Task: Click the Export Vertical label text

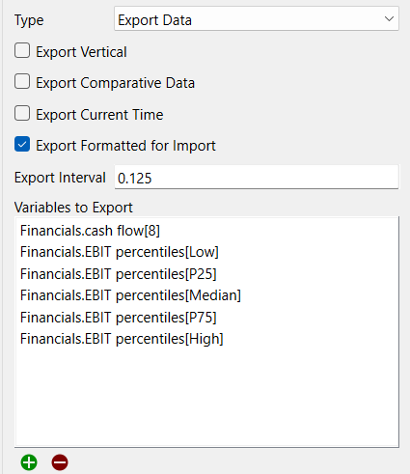Action: (81, 52)
